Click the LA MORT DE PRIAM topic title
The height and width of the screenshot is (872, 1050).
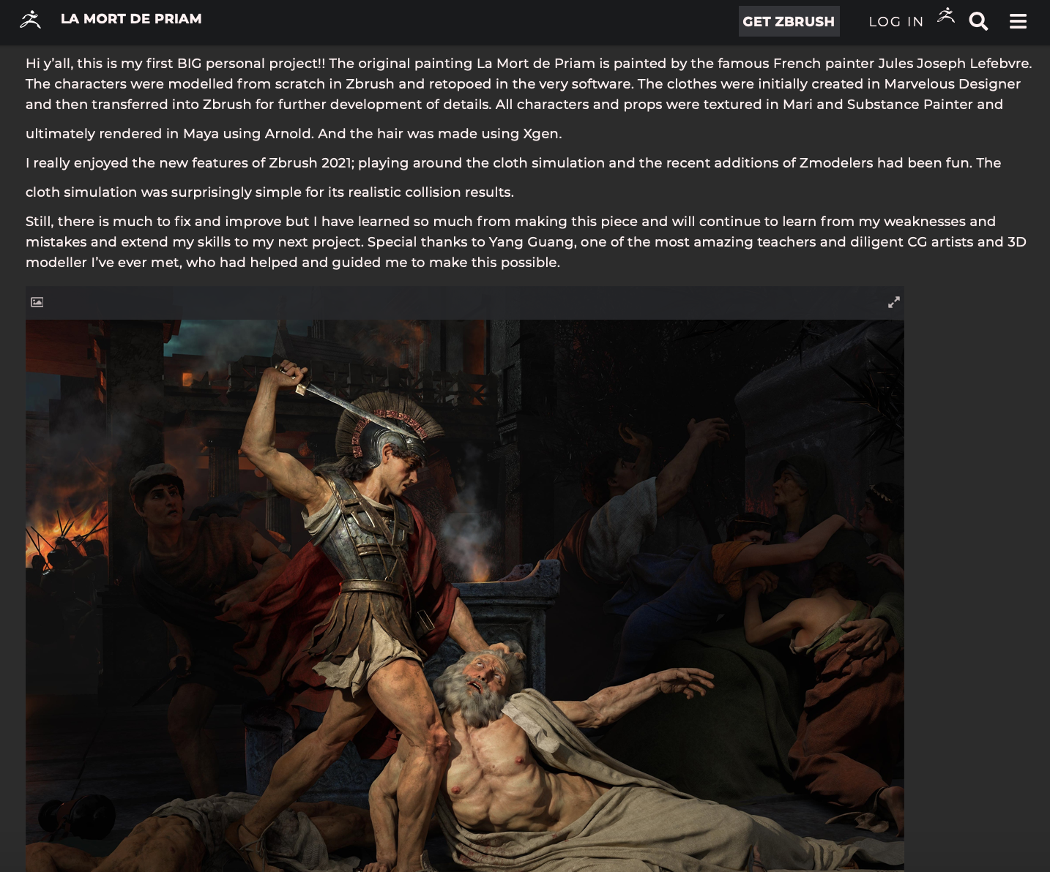pos(131,19)
